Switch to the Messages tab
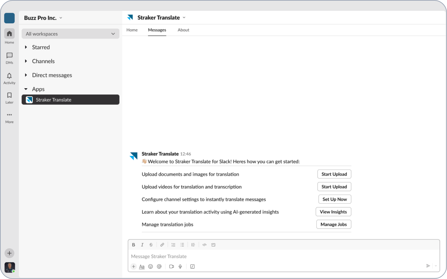Viewport: 447px width, 279px height. point(157,30)
